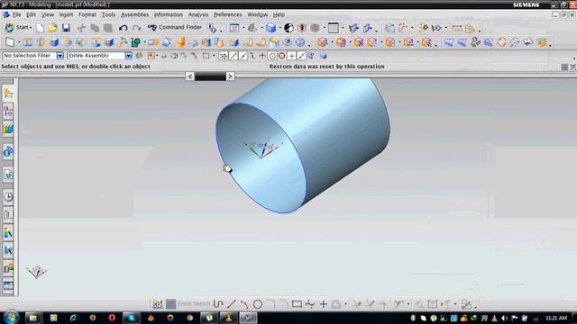This screenshot has height=324, width=577.
Task: Click the black and white sphere icon
Action: pos(288,28)
